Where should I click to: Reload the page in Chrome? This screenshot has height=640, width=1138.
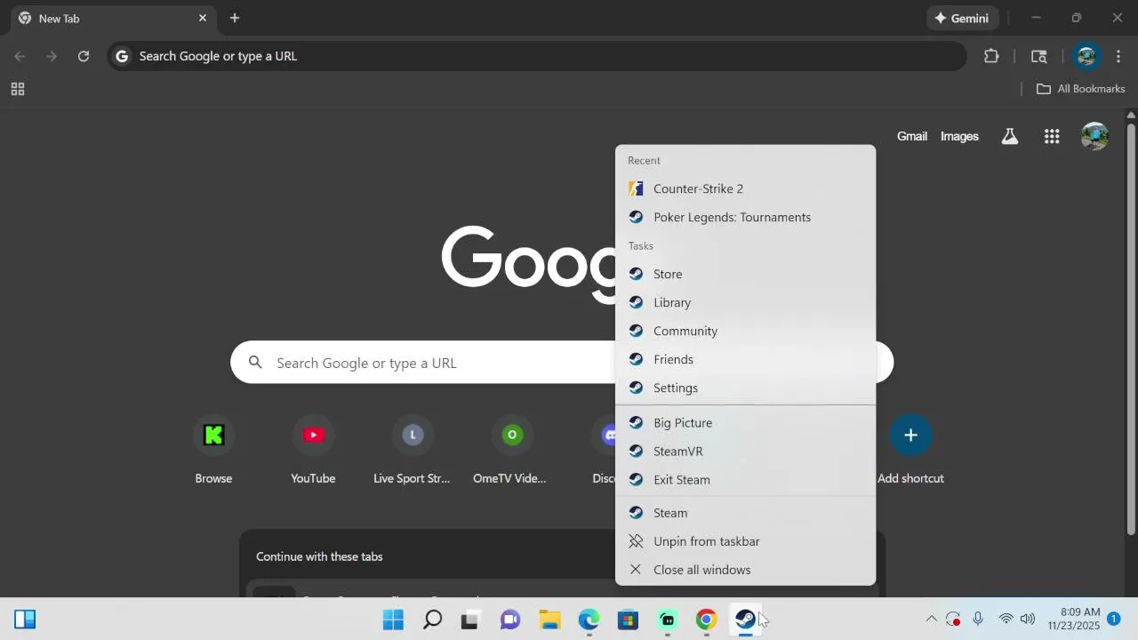(84, 56)
